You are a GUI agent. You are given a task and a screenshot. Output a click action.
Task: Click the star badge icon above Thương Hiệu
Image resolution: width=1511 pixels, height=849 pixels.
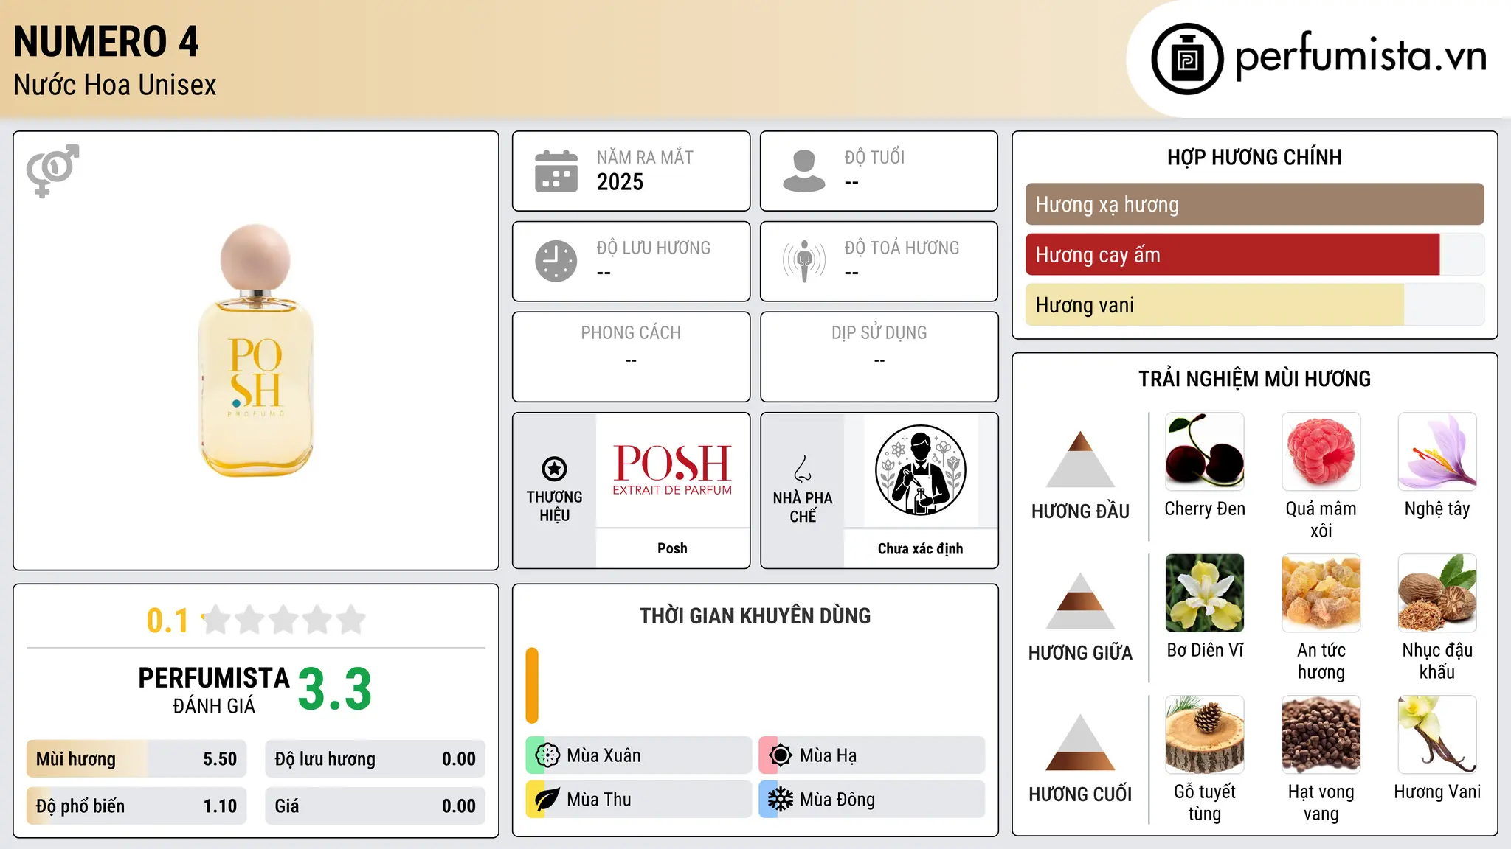tap(554, 468)
